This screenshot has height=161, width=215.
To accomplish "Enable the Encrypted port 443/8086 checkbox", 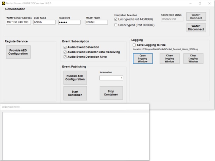I will 116,19.
